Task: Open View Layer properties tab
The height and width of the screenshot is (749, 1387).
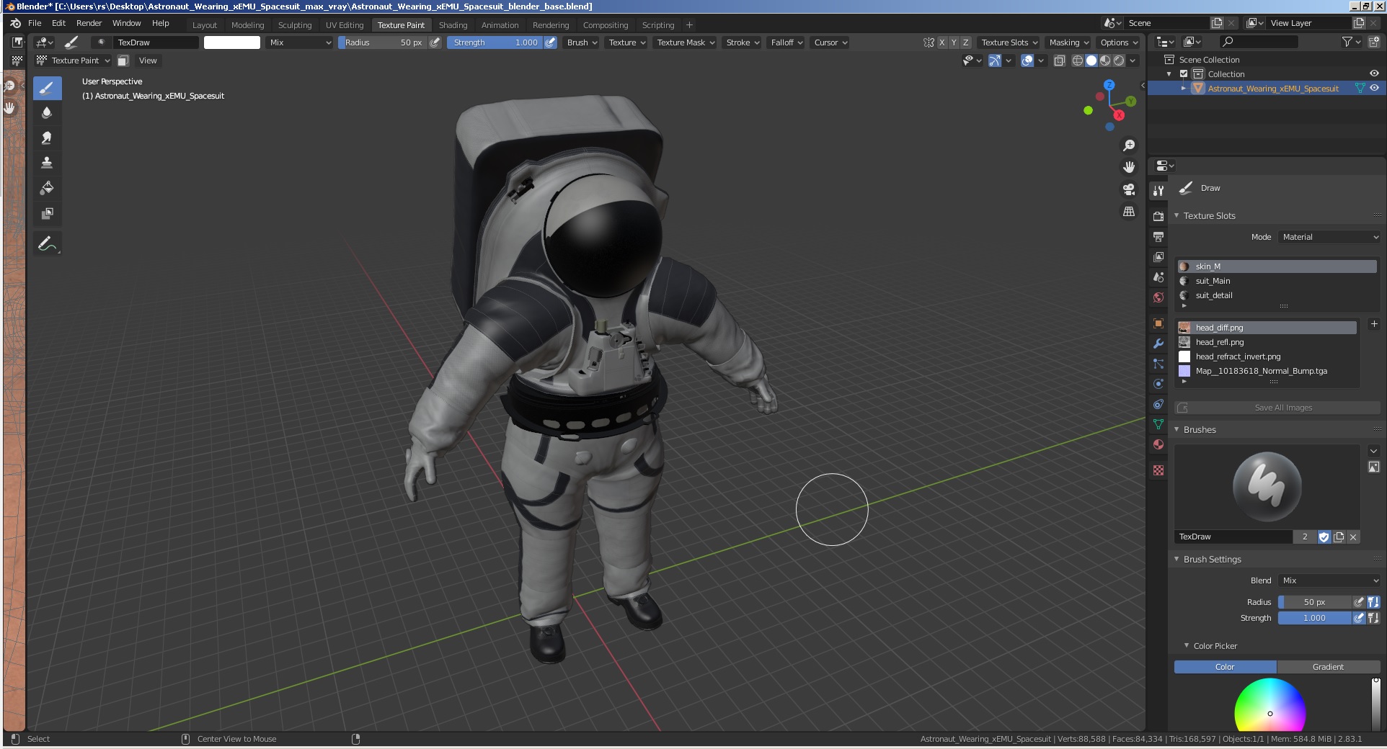Action: pos(1158,256)
